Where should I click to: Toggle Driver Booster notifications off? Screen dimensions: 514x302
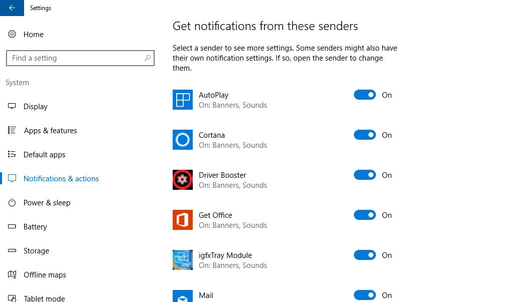(x=365, y=175)
